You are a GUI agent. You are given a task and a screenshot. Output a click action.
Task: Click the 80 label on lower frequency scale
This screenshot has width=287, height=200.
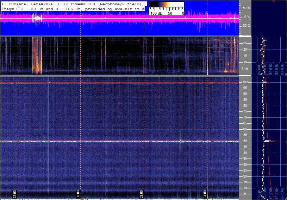click(245, 106)
